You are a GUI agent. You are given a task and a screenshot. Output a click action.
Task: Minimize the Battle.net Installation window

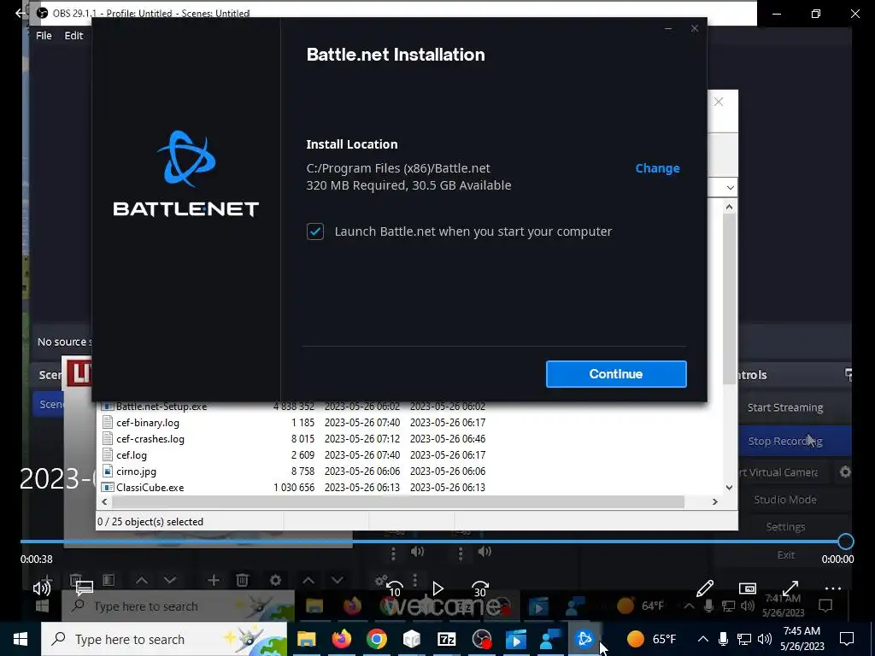pyautogui.click(x=668, y=28)
